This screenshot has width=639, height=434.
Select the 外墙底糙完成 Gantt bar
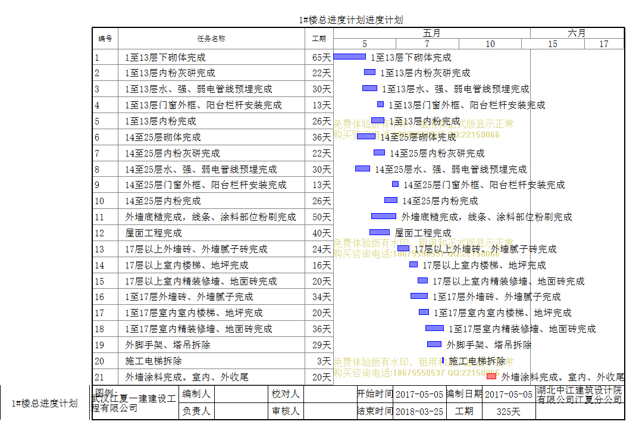click(384, 216)
